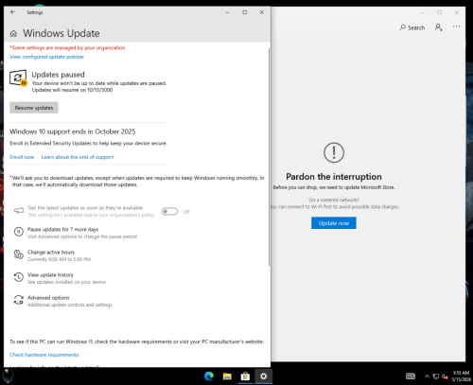Click the history clock icon
Screen dimensions: 473x385
point(19,277)
